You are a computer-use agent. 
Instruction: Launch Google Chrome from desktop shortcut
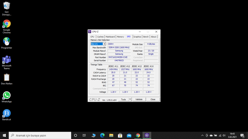(x=7, y=27)
